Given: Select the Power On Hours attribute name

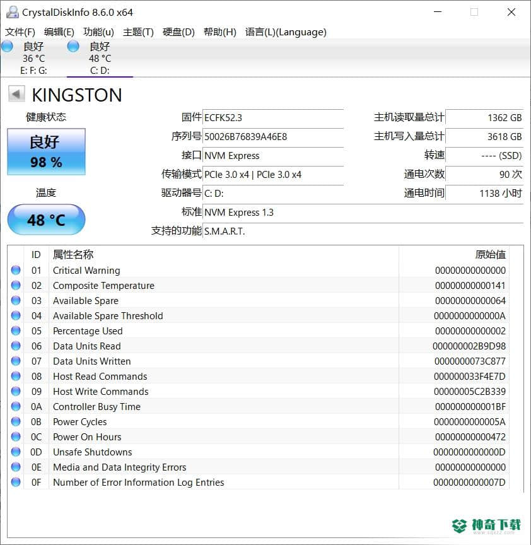Looking at the screenshot, I should coord(87,437).
